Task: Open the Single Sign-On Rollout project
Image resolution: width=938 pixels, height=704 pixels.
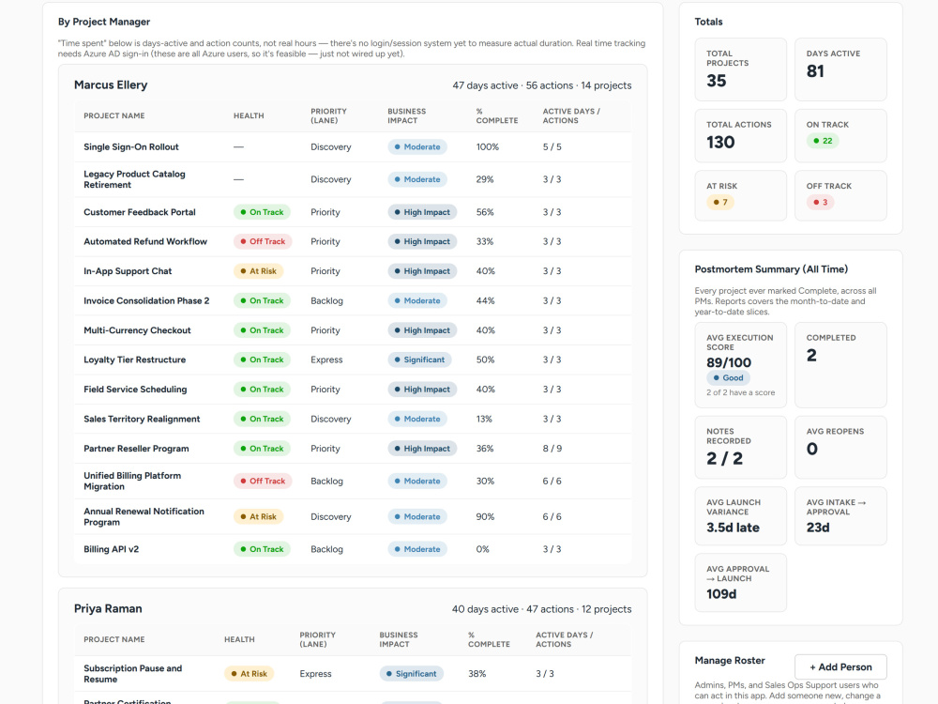Action: coord(131,146)
